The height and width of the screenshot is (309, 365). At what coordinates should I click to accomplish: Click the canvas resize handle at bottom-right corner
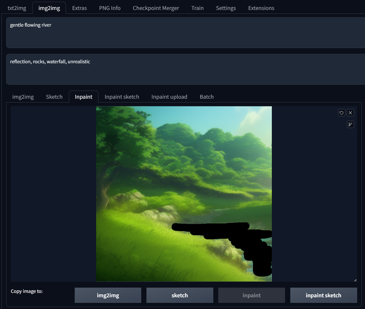click(x=355, y=280)
